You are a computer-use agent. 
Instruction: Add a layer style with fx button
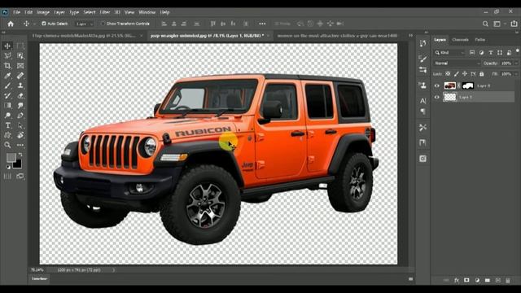457,280
